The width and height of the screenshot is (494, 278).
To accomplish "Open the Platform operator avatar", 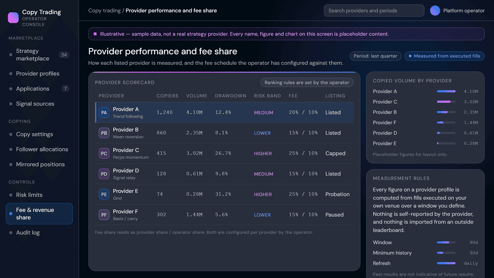I will pyautogui.click(x=435, y=11).
